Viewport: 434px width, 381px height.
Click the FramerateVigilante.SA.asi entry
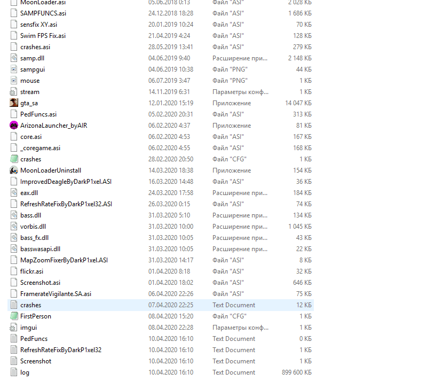[x=56, y=294]
